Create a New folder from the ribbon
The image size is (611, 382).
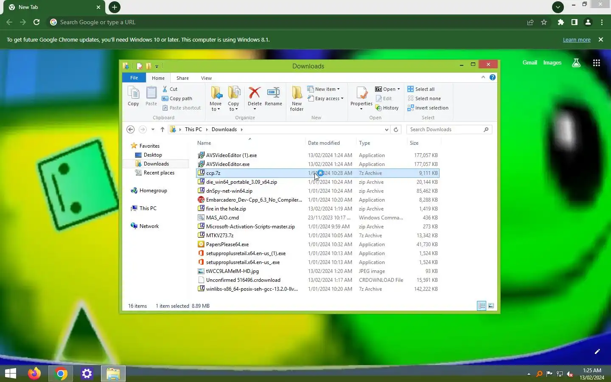(297, 98)
